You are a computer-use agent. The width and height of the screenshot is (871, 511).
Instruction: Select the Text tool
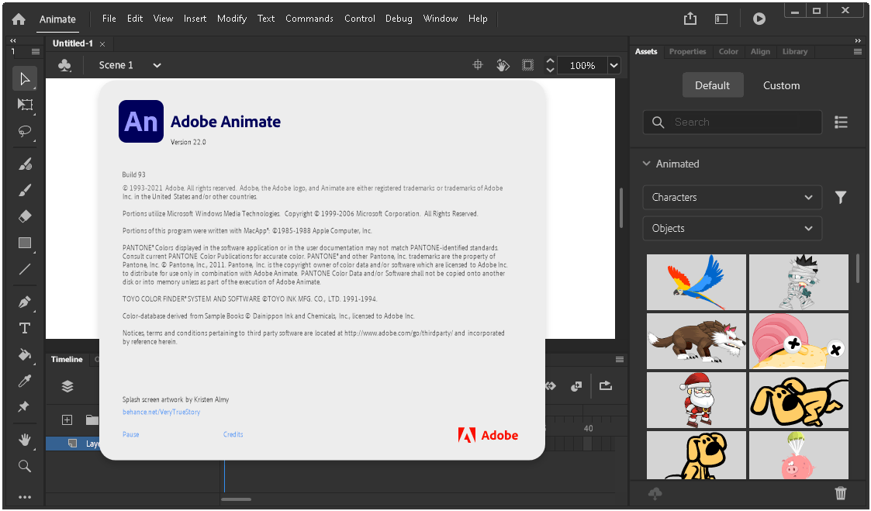pyautogui.click(x=25, y=328)
